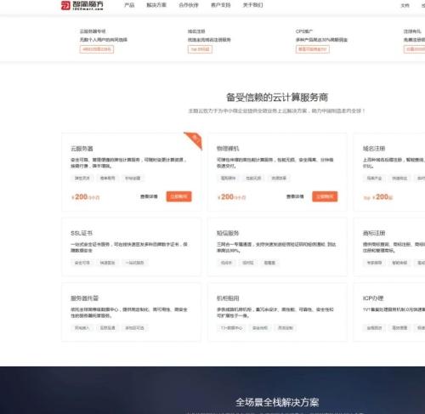Screen dimensions: 425x414
Task: Click the outlined button under 云服务器专场
Action: click(97, 49)
